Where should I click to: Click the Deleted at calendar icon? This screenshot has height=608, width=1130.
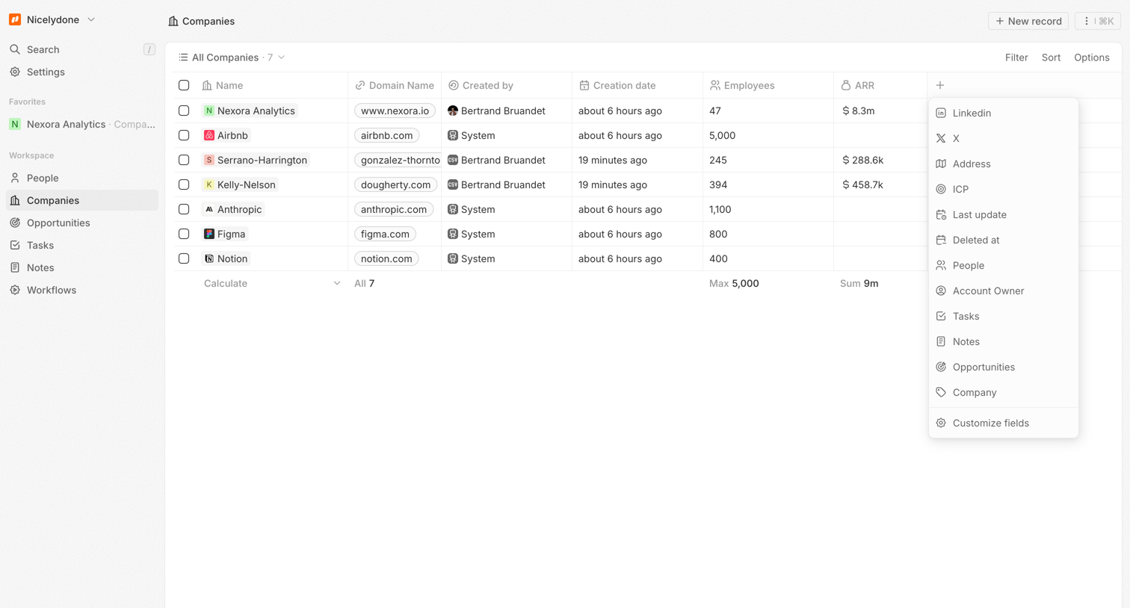[x=941, y=240]
